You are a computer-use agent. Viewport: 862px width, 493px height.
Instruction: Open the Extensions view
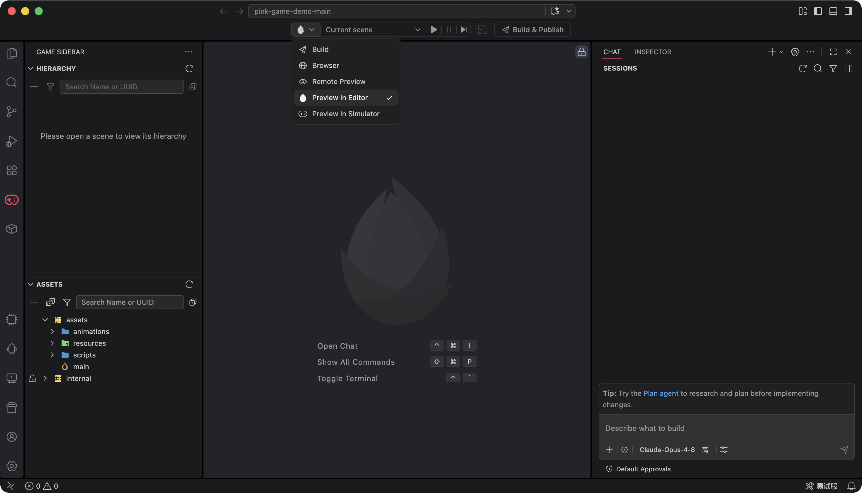(x=11, y=170)
